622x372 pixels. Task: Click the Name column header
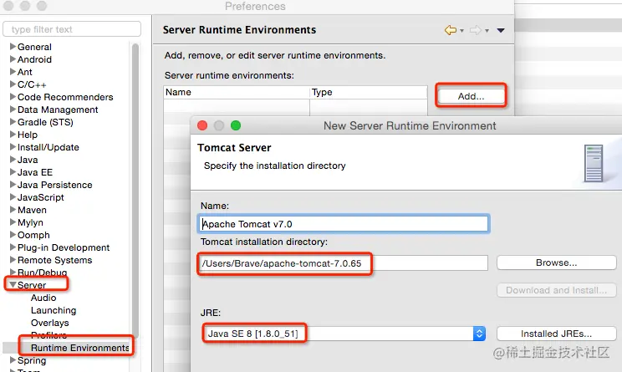point(237,93)
